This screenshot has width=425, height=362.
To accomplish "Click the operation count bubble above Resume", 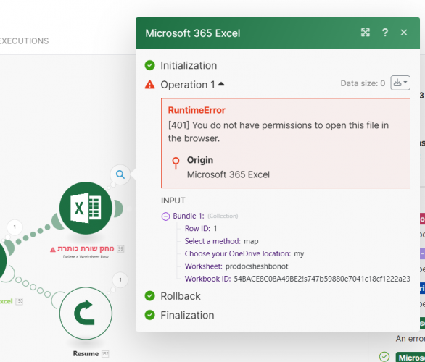I will [120, 279].
